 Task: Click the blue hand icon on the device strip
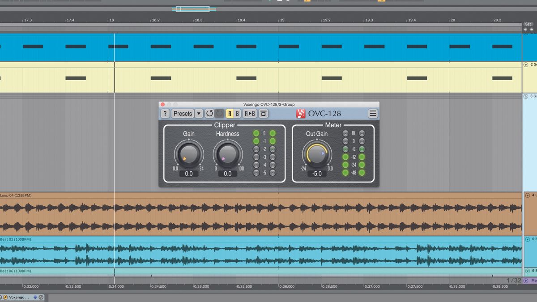(35, 297)
